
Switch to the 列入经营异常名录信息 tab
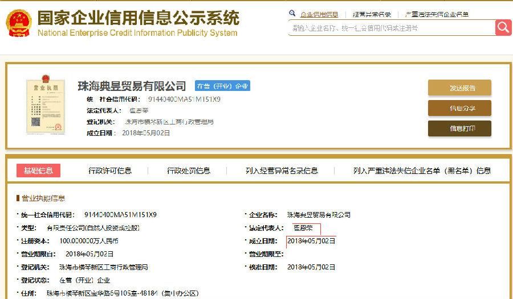click(x=282, y=171)
